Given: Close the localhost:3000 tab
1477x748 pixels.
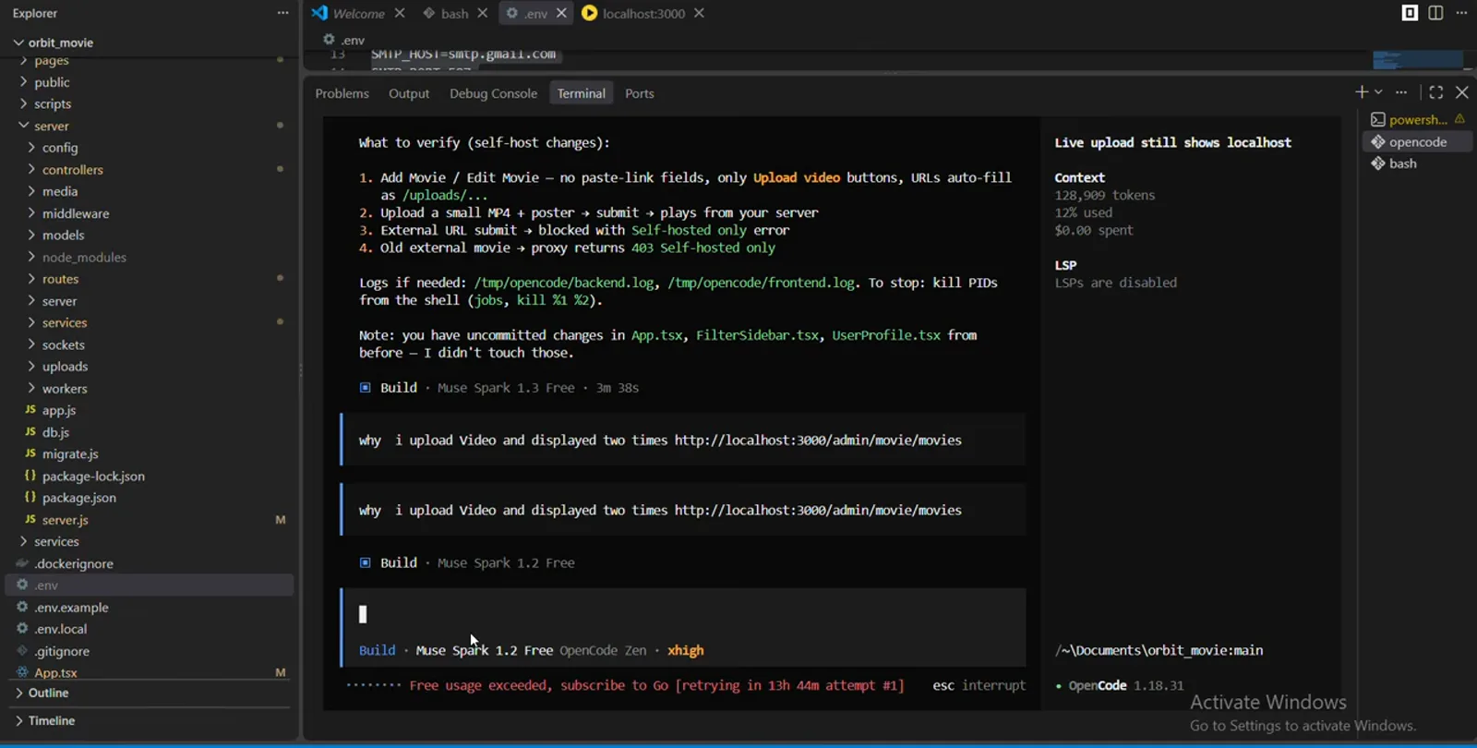Looking at the screenshot, I should 699,13.
